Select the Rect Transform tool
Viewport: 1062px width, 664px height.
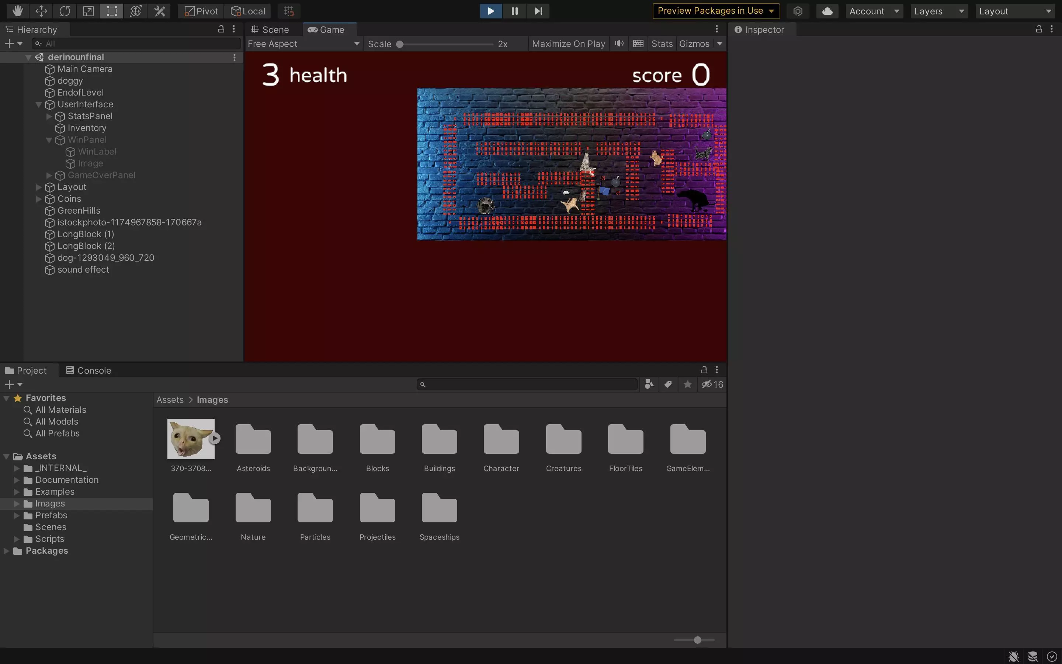pos(112,11)
